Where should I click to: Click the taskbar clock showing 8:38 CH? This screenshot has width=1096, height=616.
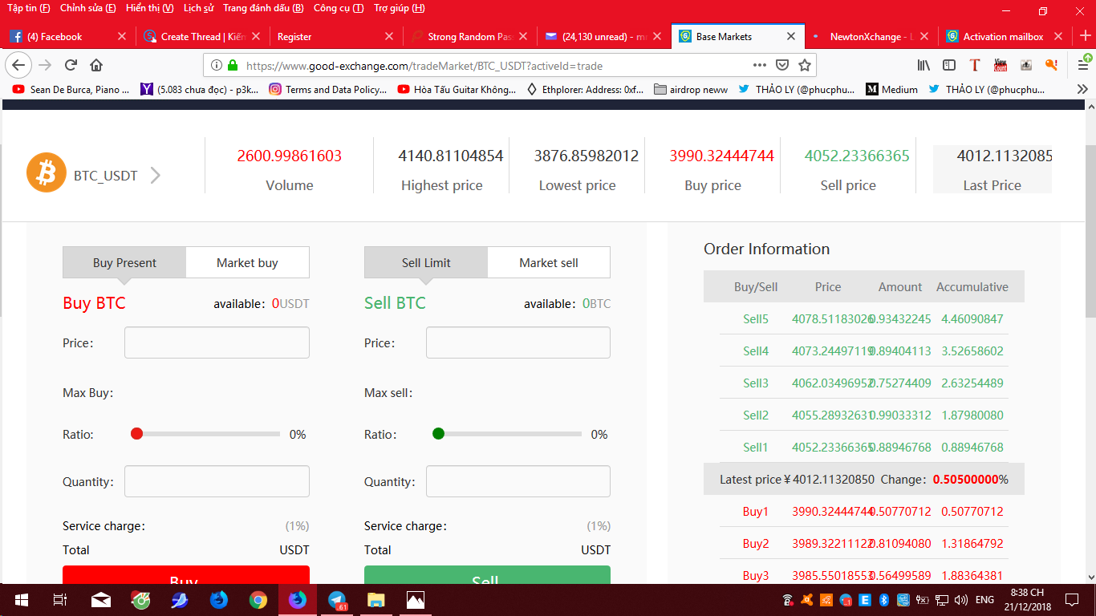(1026, 600)
